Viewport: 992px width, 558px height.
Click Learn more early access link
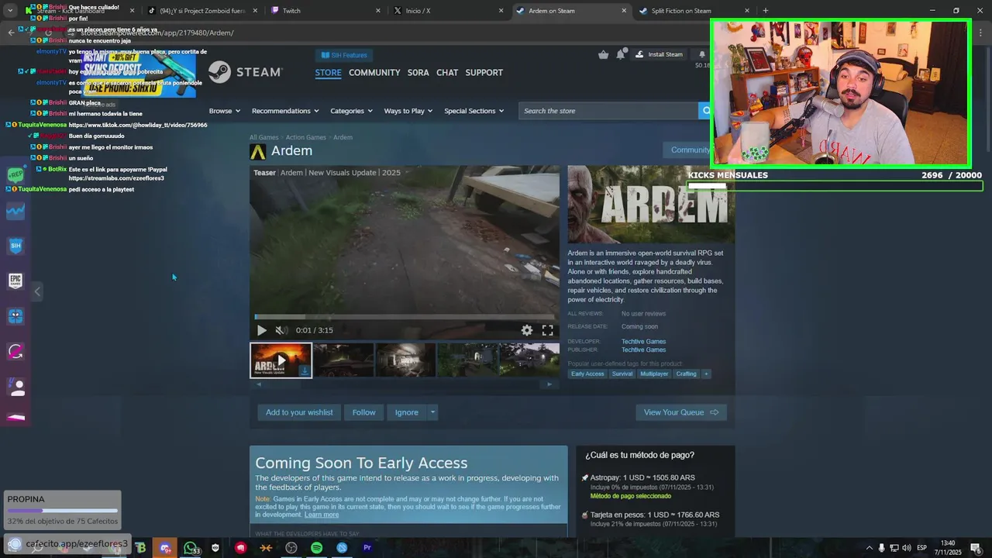[x=322, y=515]
